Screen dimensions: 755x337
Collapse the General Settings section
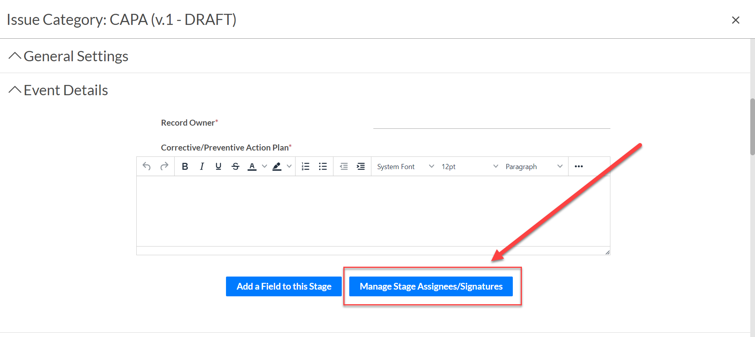[15, 56]
